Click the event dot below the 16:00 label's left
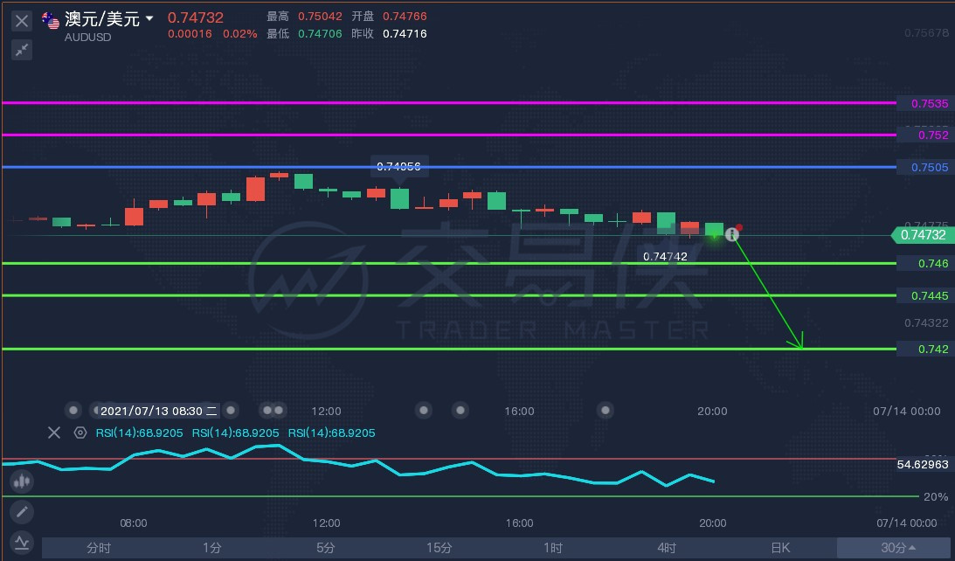This screenshot has height=561, width=955. point(460,411)
